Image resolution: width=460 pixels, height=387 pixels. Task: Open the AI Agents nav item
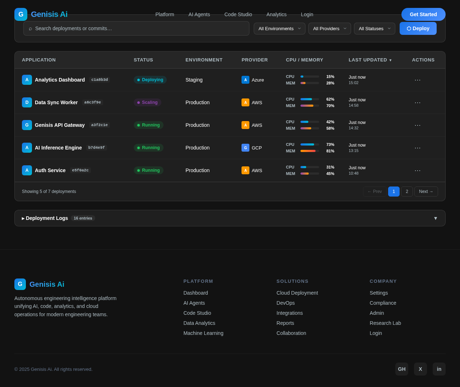pos(199,14)
